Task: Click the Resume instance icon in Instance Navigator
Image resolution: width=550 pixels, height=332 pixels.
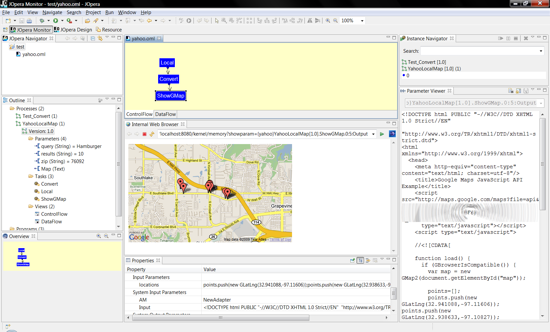Action: click(501, 38)
